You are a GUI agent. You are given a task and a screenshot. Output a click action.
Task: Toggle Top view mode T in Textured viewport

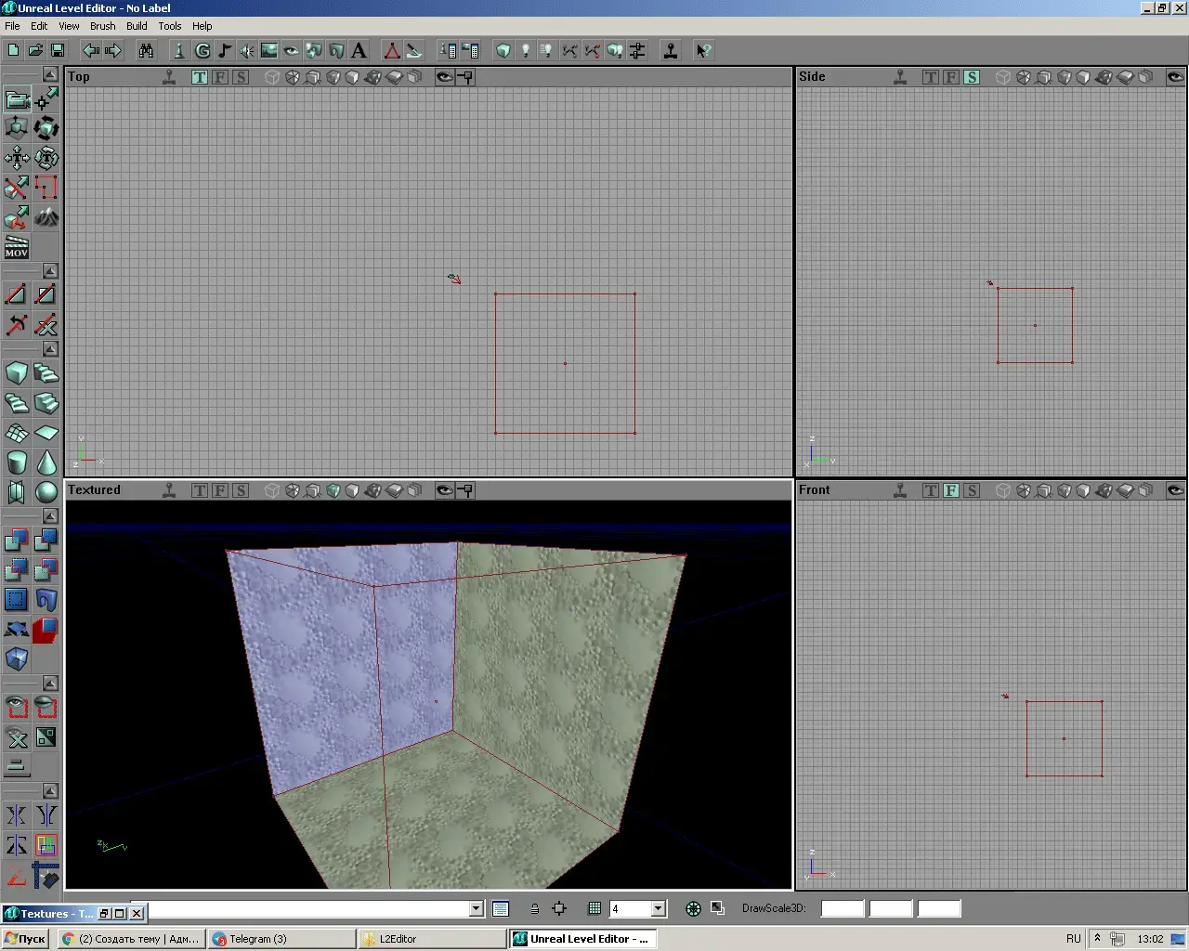tap(200, 490)
